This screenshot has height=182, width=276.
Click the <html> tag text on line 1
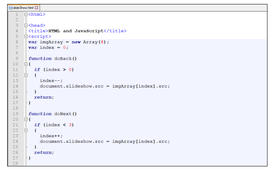coord(37,14)
